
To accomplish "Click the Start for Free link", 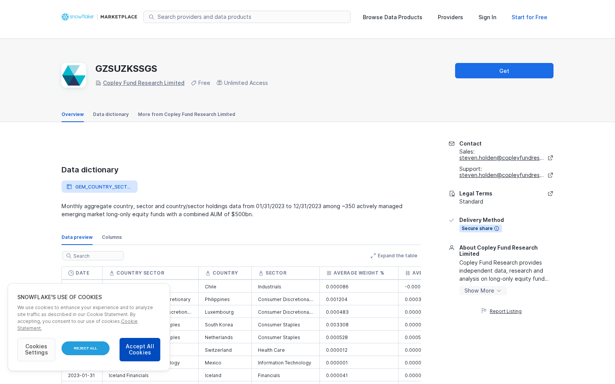I will (529, 17).
